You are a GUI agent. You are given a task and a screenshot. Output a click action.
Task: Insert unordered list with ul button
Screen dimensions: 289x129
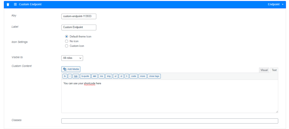[115, 76]
